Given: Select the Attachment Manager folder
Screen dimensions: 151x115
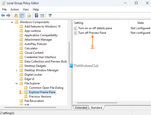Looking at the screenshot, I should (x=38, y=40).
